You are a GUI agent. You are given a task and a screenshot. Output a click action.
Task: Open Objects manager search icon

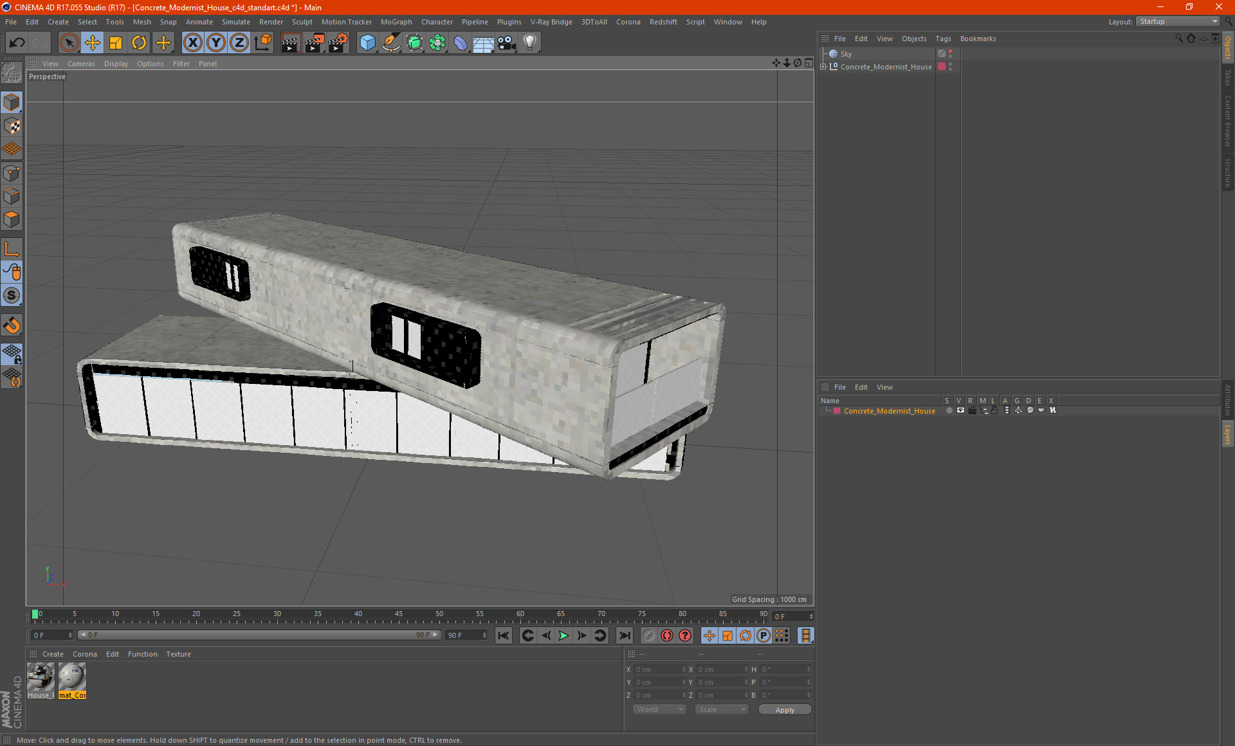[1179, 39]
